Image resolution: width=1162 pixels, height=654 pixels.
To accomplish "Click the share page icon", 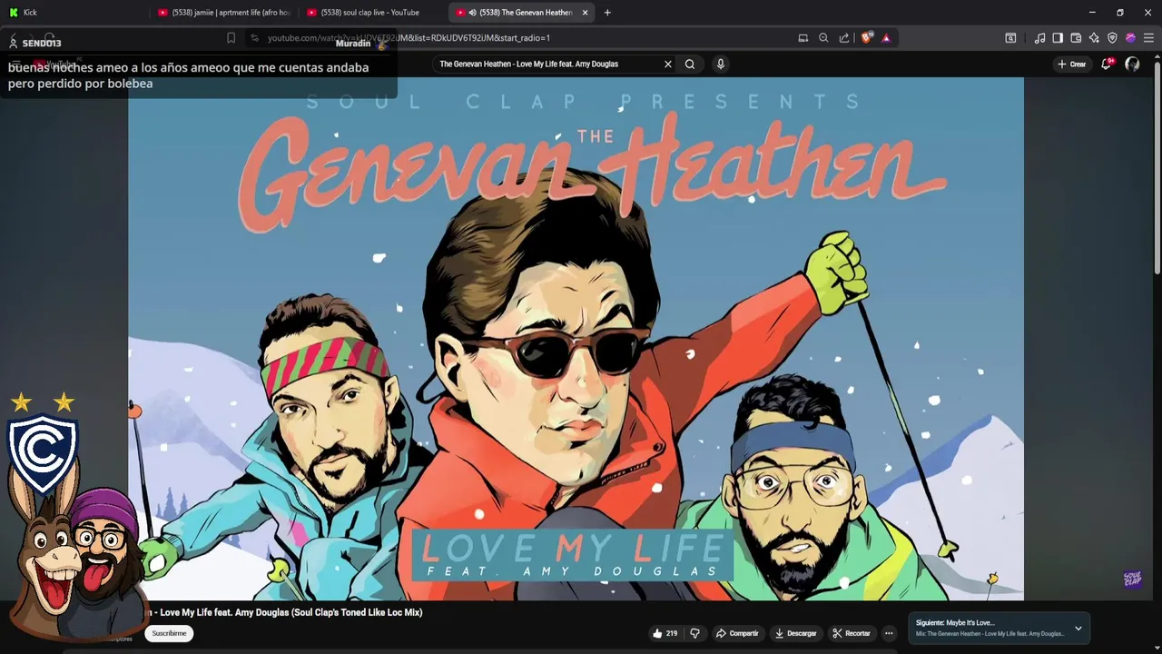I will (844, 38).
